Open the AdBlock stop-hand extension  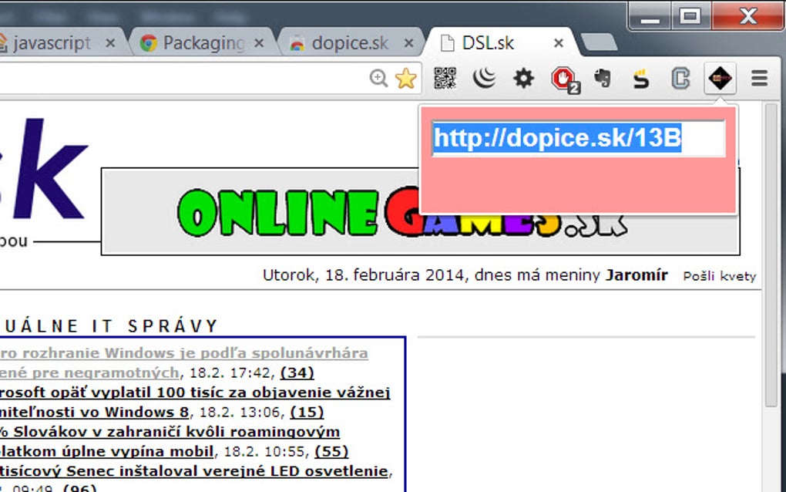(565, 79)
